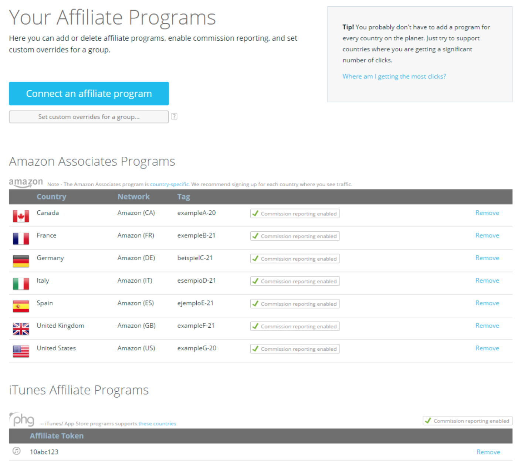Remove the Canada Amazon program
Viewport: 525px width, 473px height.
[487, 213]
